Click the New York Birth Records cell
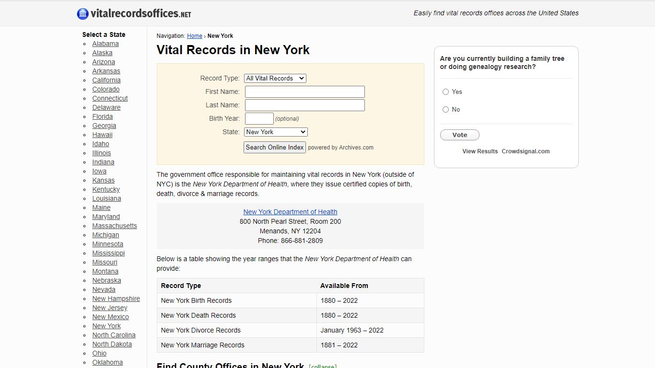Screen dimensions: 655x368 click(x=236, y=300)
